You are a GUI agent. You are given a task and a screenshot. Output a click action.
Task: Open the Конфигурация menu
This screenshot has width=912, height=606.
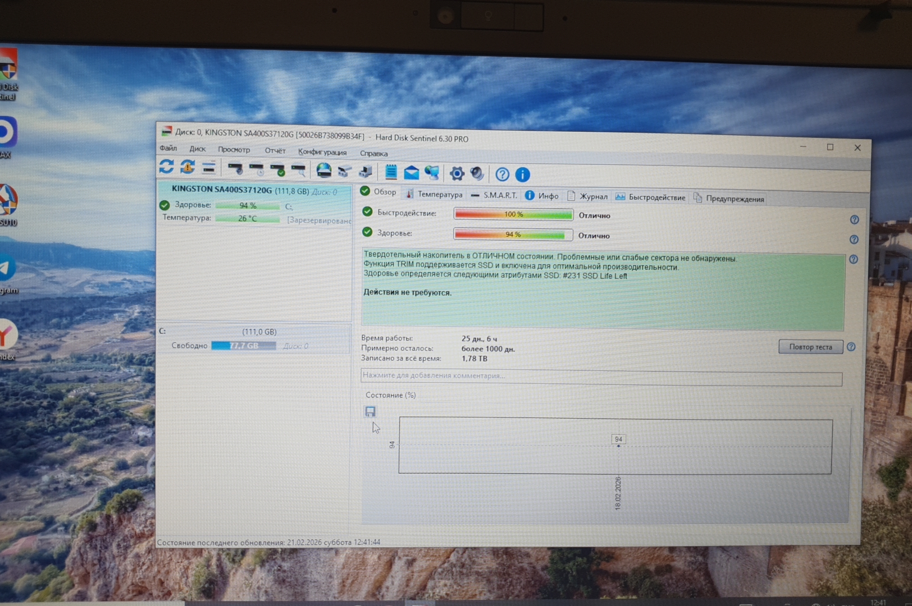(x=322, y=152)
